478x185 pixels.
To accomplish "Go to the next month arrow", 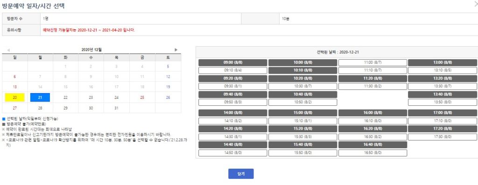I will (x=176, y=49).
